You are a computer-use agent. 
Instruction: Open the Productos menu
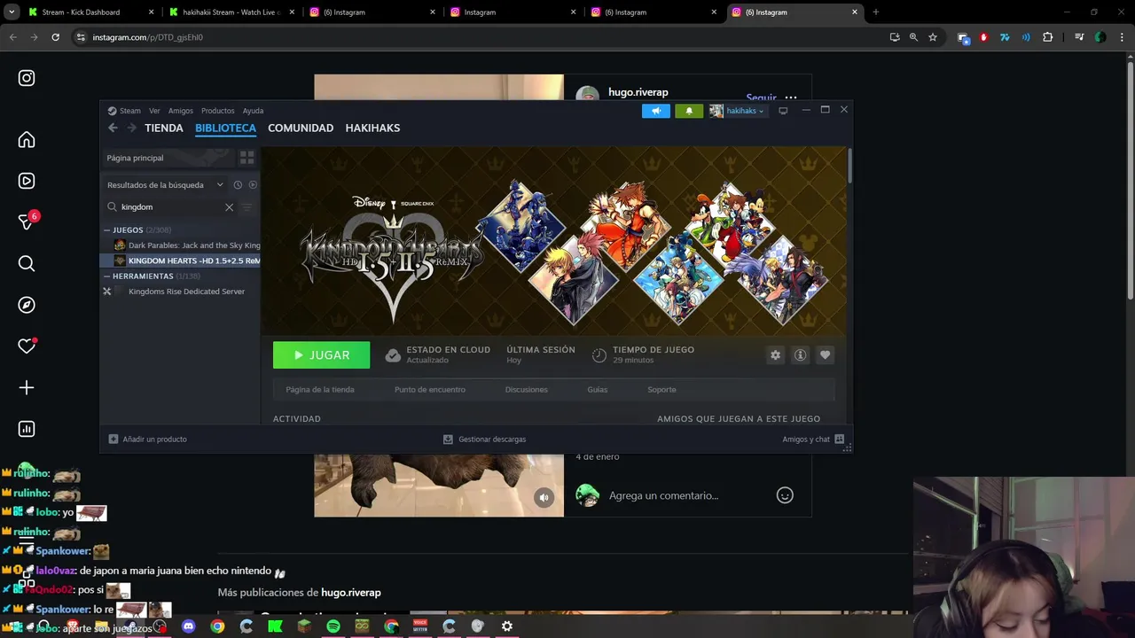pyautogui.click(x=218, y=111)
